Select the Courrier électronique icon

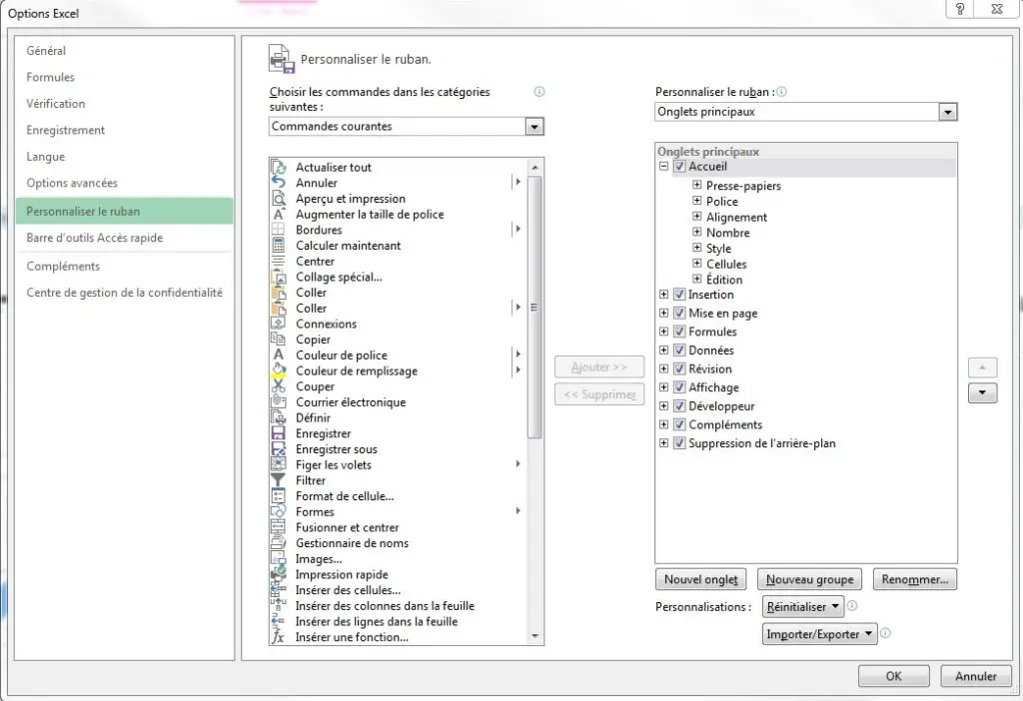click(x=279, y=401)
